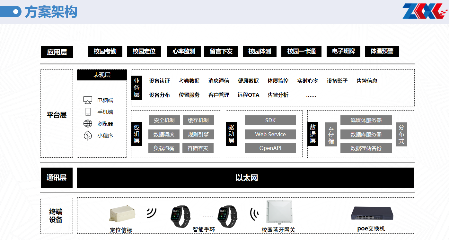
Task: Click the 安全机制 logic box
Action: coord(164,120)
